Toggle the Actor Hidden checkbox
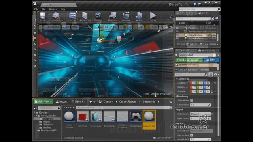Image resolution: width=253 pixels, height=142 pixels. click(191, 101)
